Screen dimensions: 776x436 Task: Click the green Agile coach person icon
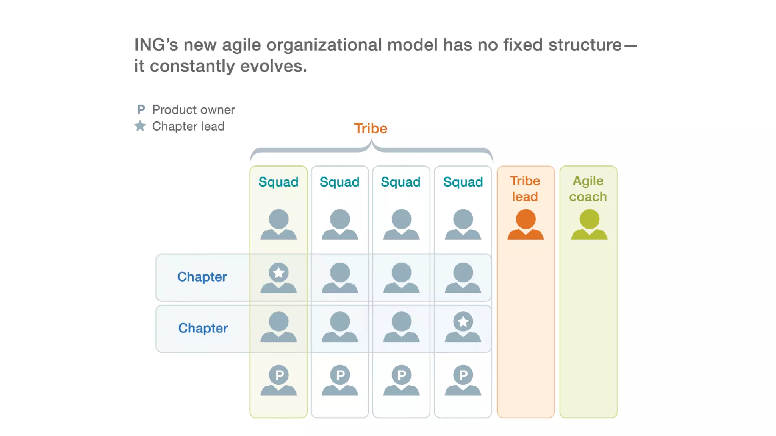tap(589, 224)
